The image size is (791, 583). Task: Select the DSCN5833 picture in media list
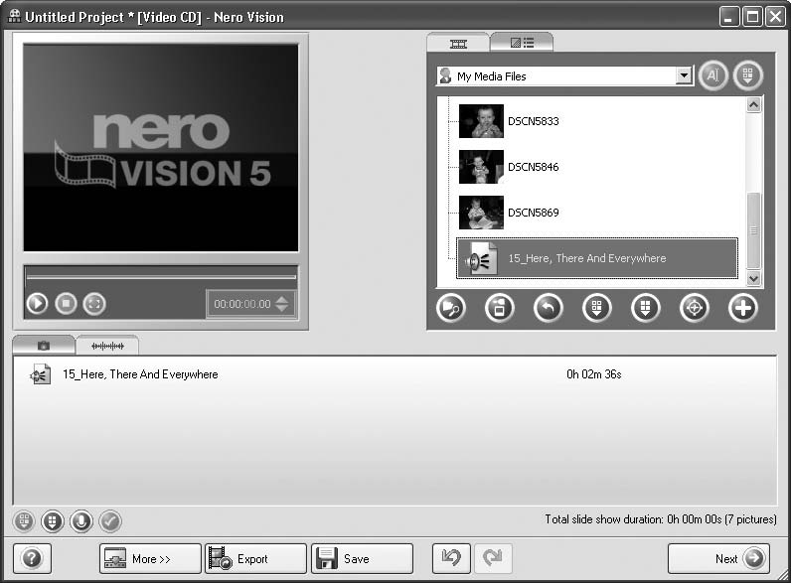pyautogui.click(x=481, y=121)
